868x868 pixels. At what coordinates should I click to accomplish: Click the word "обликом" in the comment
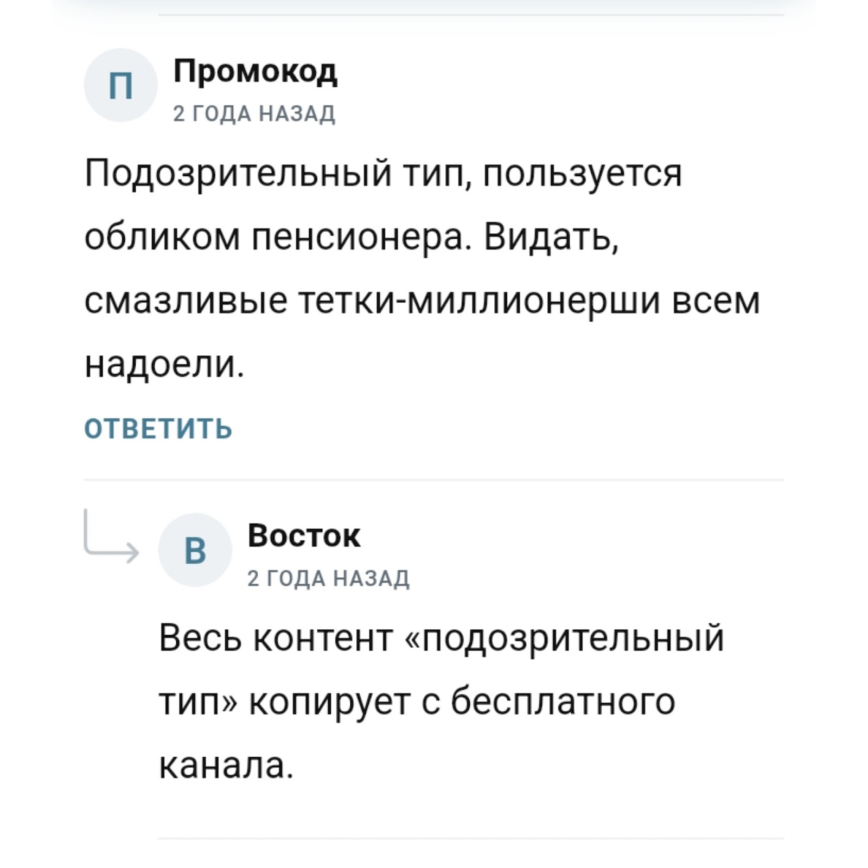(x=162, y=237)
